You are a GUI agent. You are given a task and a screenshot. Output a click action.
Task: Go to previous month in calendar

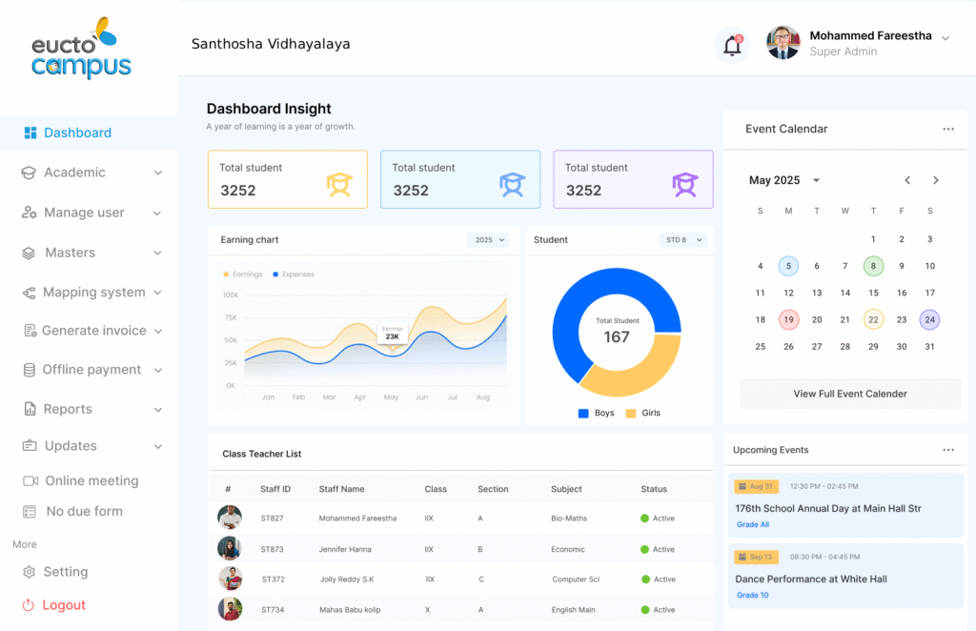pos(907,180)
